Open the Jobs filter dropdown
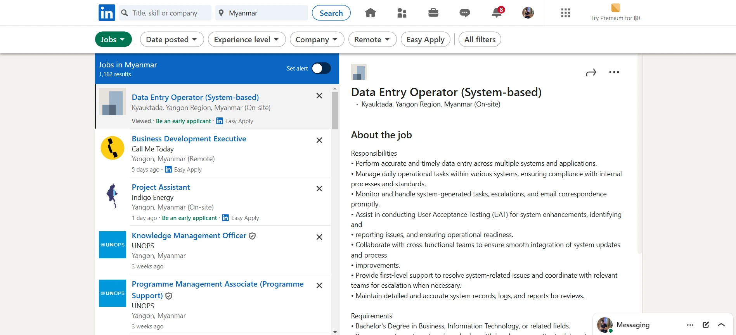 [x=113, y=40]
